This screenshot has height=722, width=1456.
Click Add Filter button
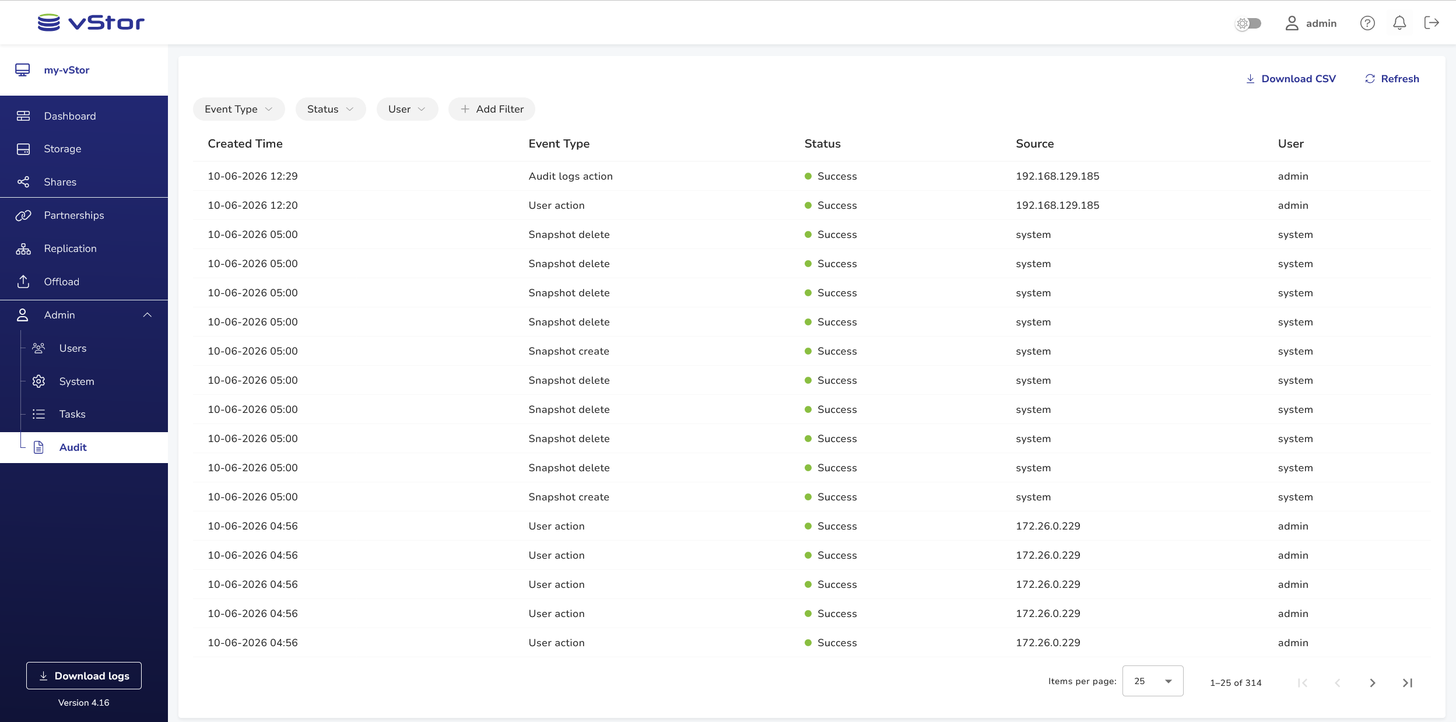492,109
